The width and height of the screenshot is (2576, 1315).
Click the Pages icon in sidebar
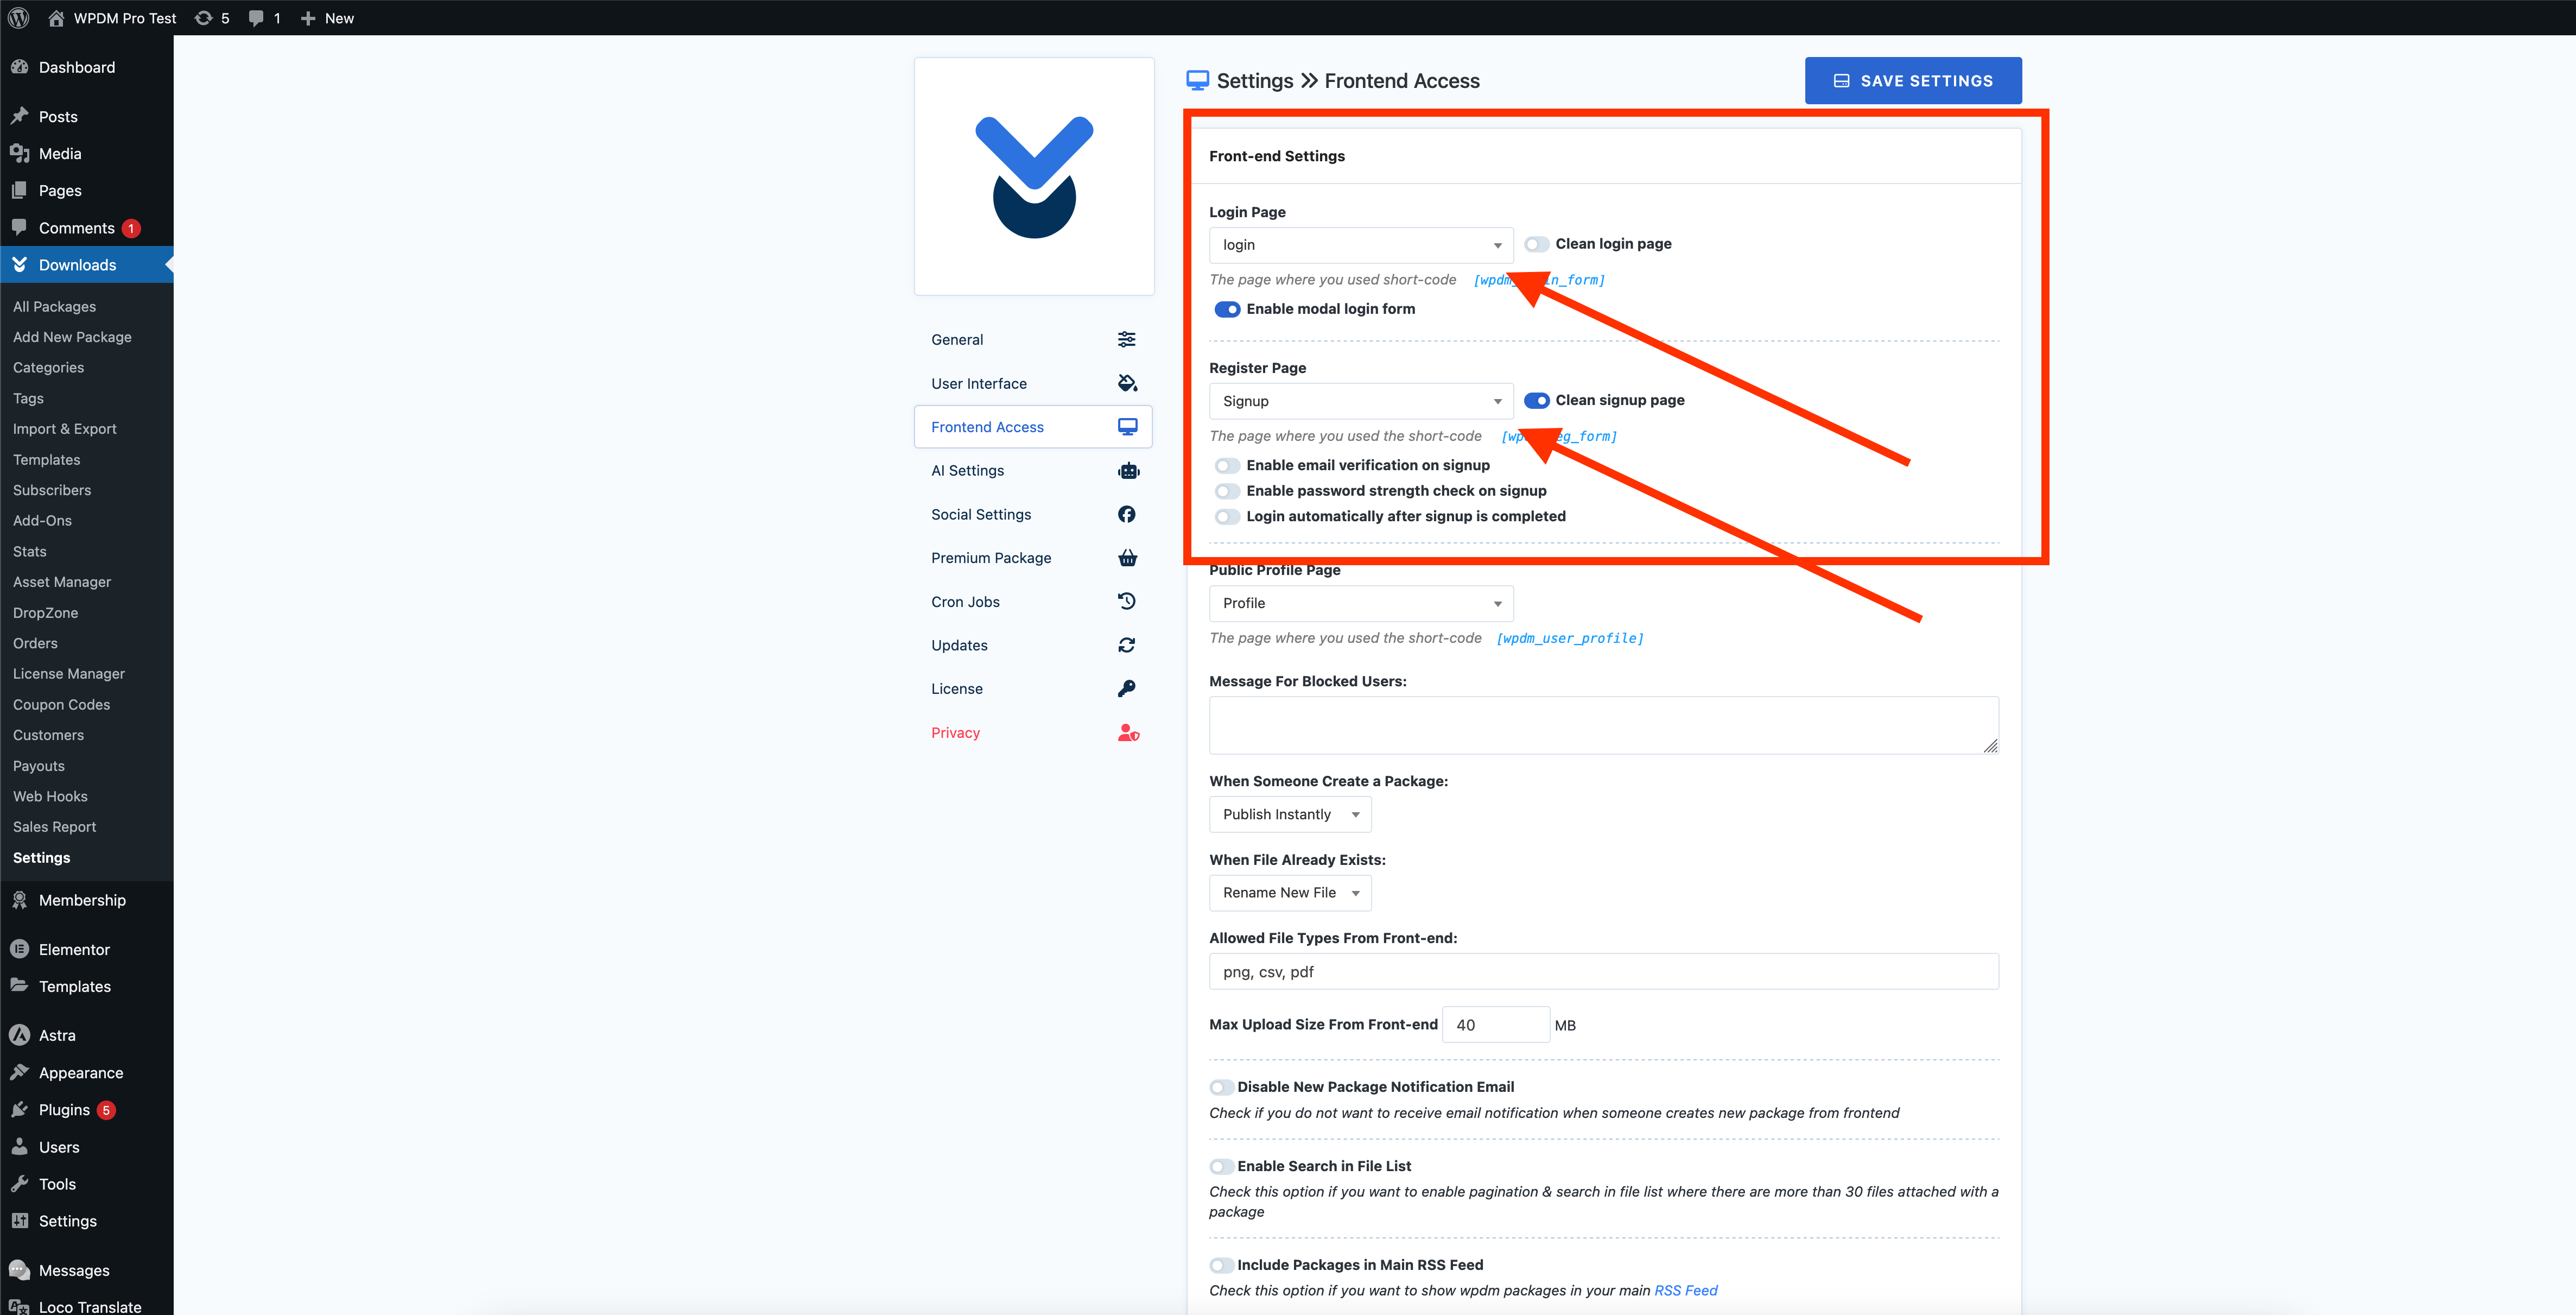(19, 190)
